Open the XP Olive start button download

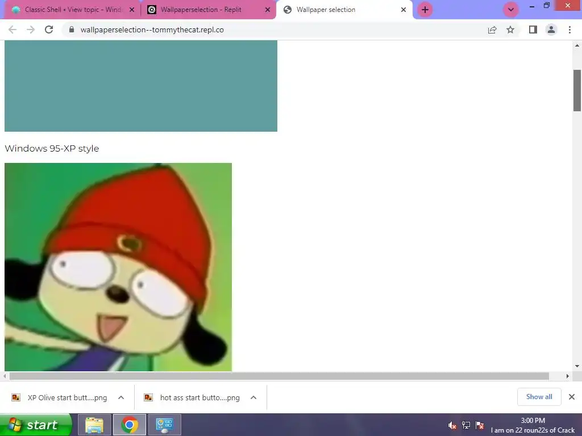[x=59, y=397]
